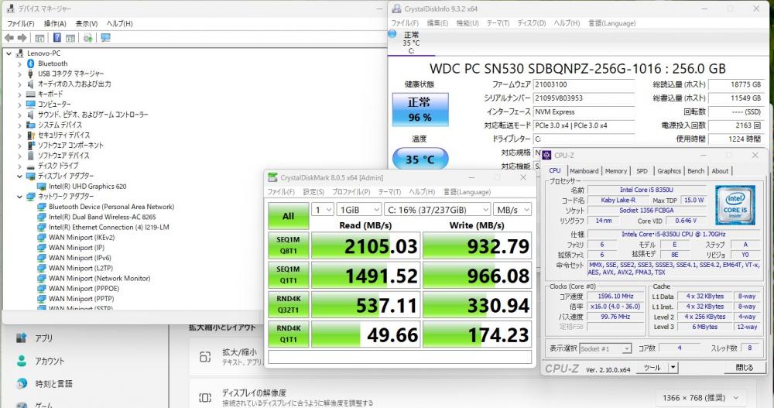Click the Intel Core i5 logo in CPU-Z
Image resolution: width=774 pixels, height=408 pixels.
pos(735,204)
